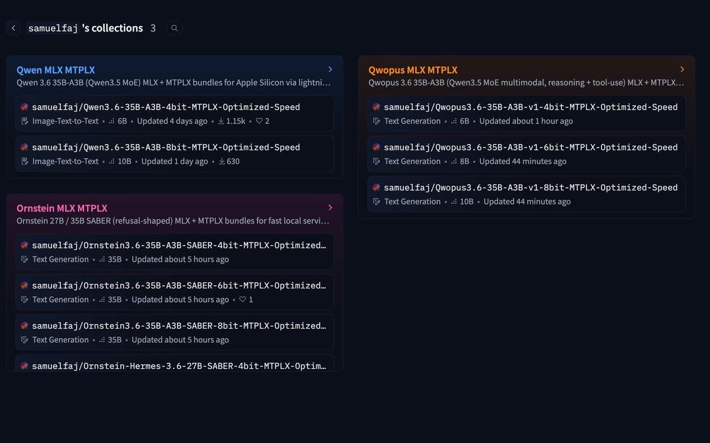Screen dimensions: 710x443
Task: Click avatar icon of Qwopus v1-4bit model
Action: 376,107
